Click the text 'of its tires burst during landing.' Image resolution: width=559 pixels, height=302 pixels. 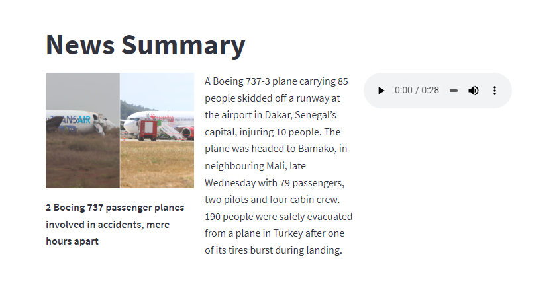274,250
